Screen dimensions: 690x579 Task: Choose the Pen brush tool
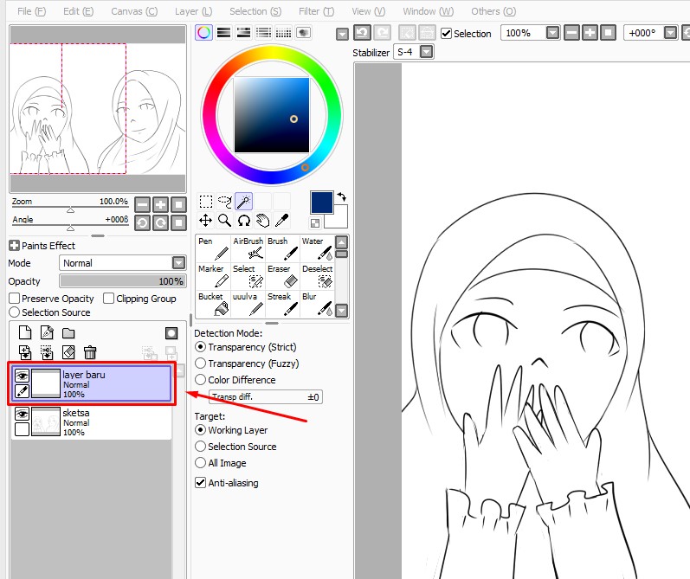point(213,248)
